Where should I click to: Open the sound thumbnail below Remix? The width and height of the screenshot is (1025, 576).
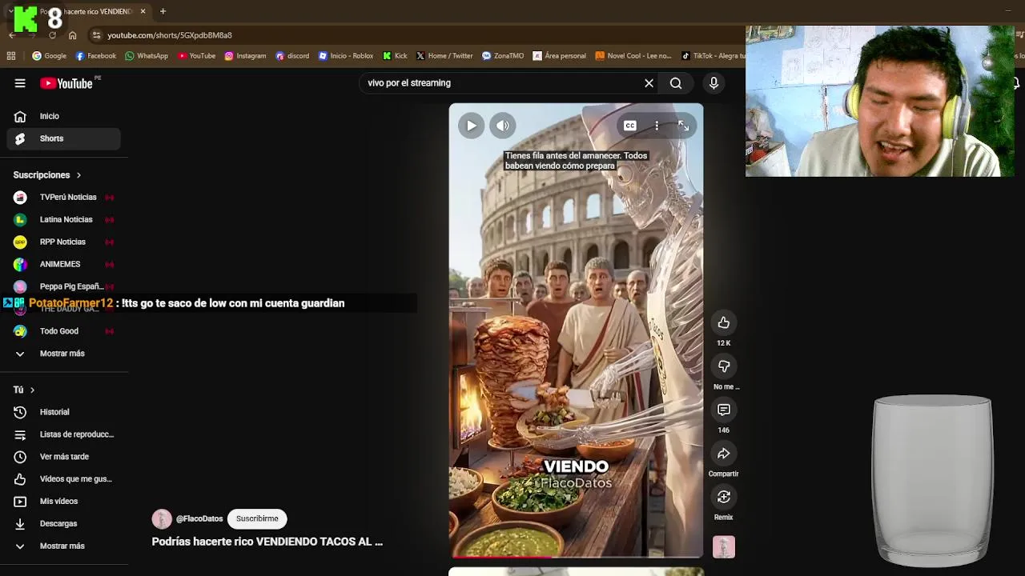[723, 547]
